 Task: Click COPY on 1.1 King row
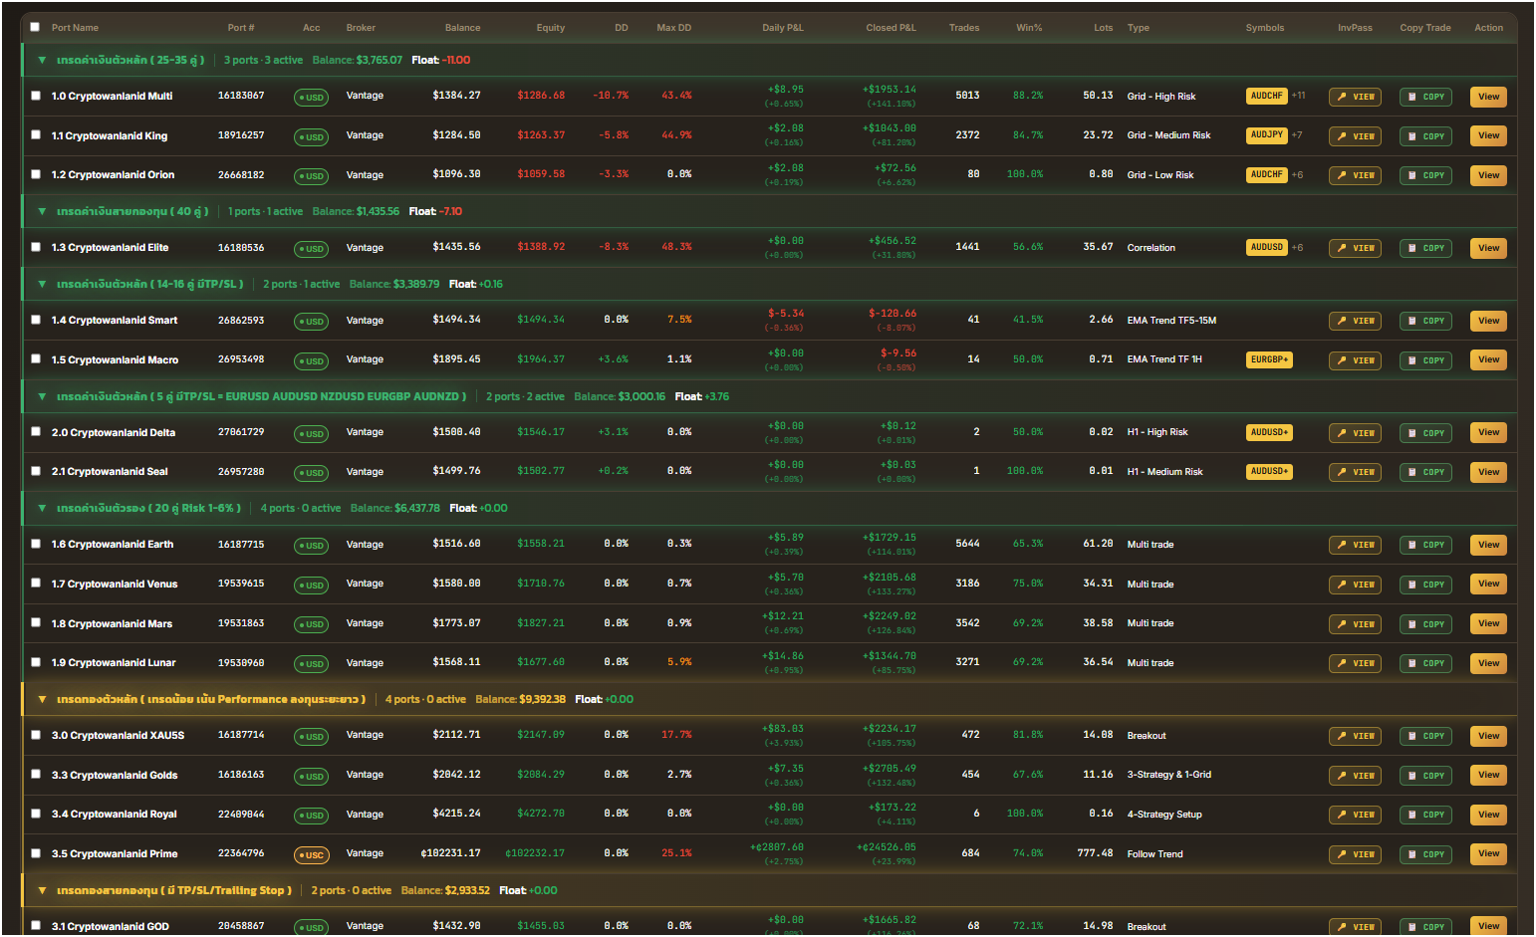pyautogui.click(x=1425, y=135)
